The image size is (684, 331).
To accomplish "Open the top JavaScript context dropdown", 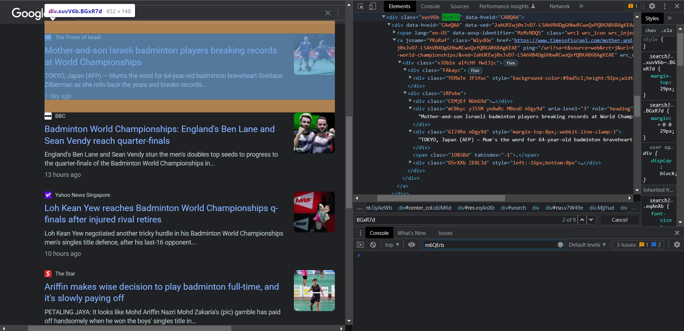I will coord(392,245).
